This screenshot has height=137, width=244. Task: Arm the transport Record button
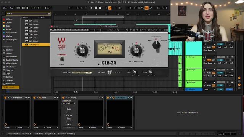(x=100, y=8)
